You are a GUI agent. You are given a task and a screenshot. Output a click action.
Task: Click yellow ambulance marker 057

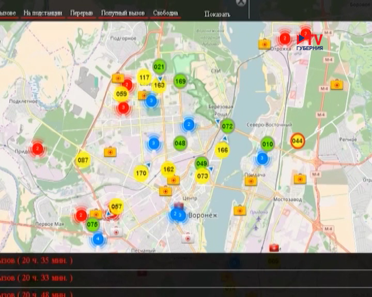pos(117,206)
